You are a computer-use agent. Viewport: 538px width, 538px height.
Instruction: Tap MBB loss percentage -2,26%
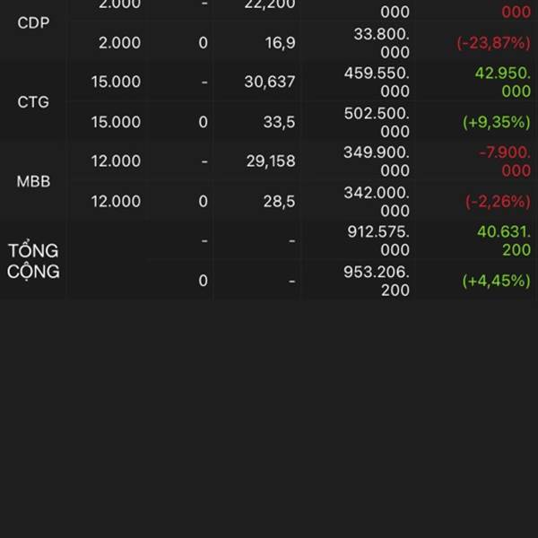pos(498,202)
